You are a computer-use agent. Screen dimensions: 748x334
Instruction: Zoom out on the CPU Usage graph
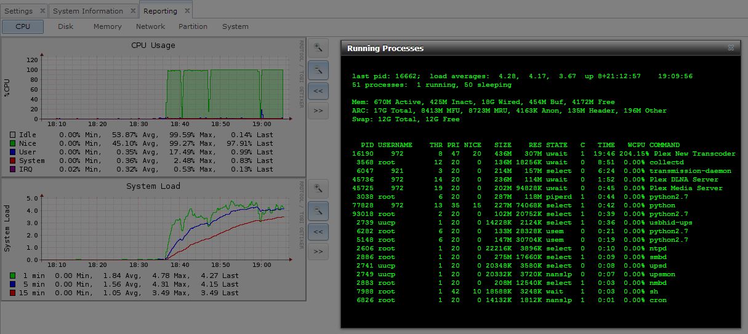coord(318,70)
